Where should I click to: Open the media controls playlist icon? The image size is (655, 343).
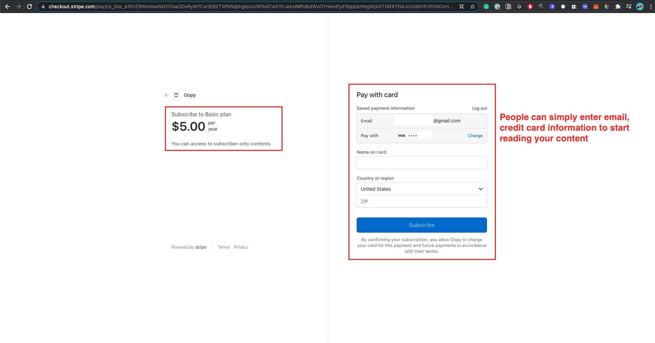629,7
